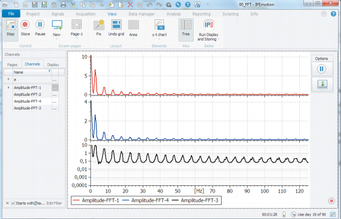Viewport: 341px width, 219px height.
Task: Click the Stop measurement icon
Action: pyautogui.click(x=11, y=25)
